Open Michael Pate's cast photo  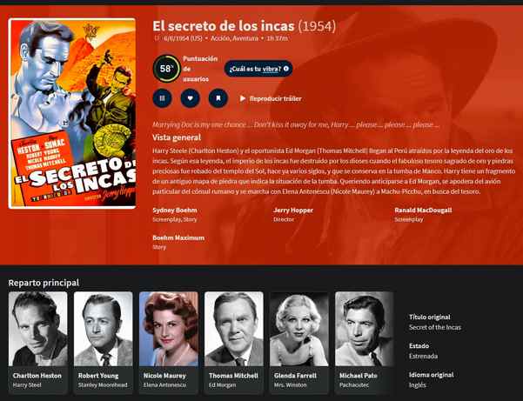point(365,329)
